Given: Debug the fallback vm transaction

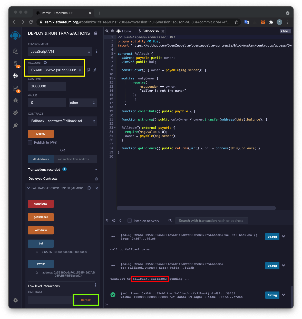Looking at the screenshot, I should 272,295.
